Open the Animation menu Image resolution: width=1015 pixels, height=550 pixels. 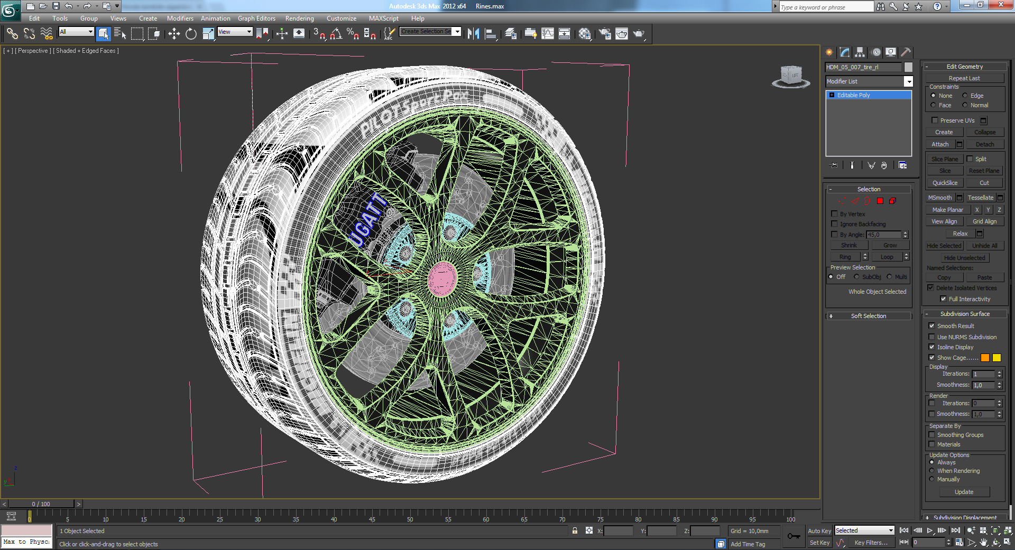[x=215, y=18]
